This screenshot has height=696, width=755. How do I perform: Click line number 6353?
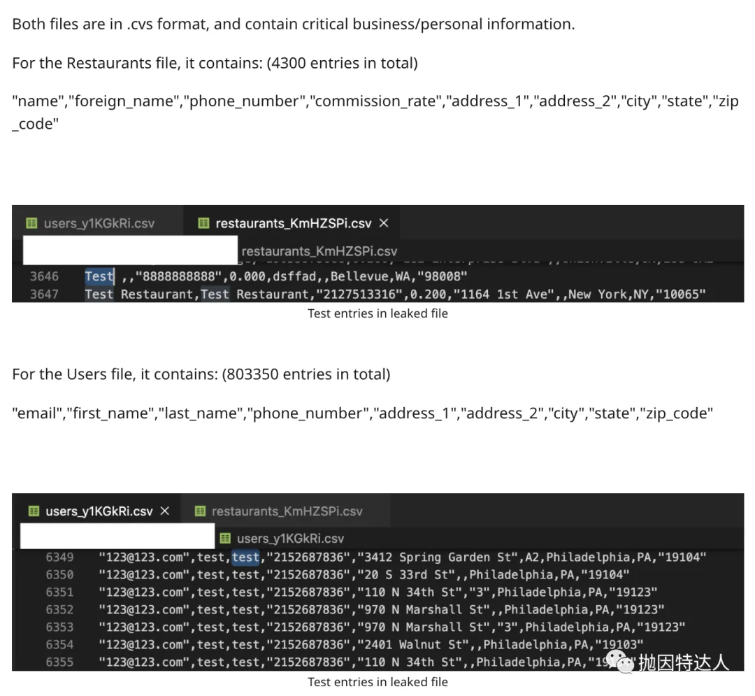point(59,627)
